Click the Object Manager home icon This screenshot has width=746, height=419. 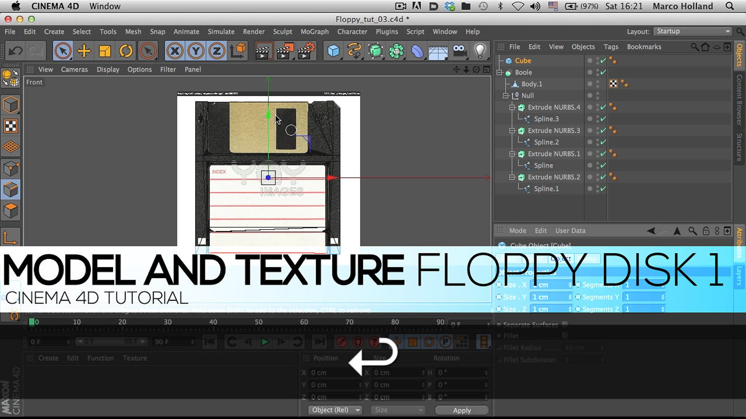pos(706,47)
